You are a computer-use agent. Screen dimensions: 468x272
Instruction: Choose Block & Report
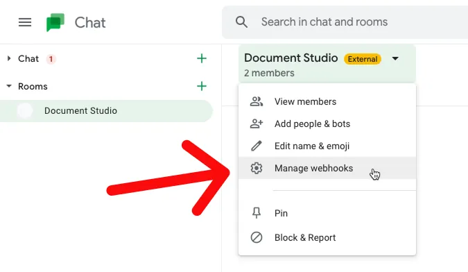click(327, 238)
